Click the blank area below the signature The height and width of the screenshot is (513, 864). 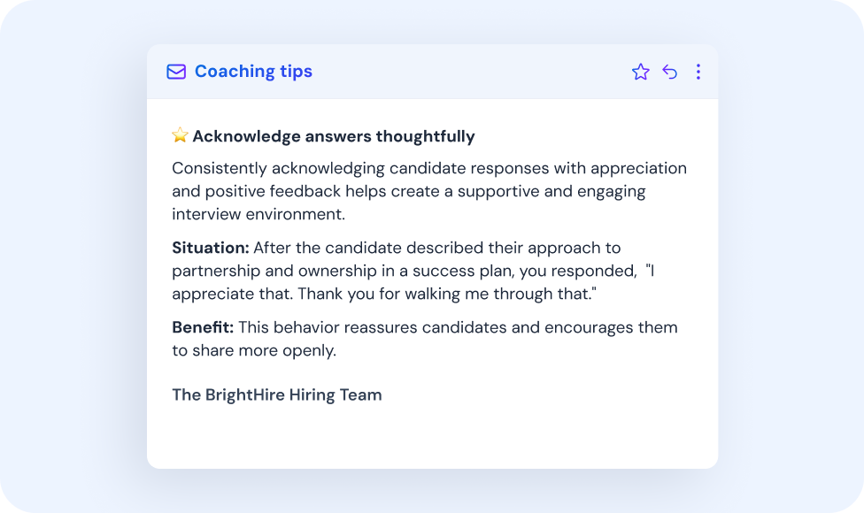(x=432, y=438)
